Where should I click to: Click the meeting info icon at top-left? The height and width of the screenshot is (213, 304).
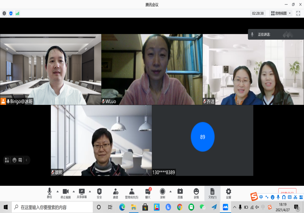tap(4, 13)
